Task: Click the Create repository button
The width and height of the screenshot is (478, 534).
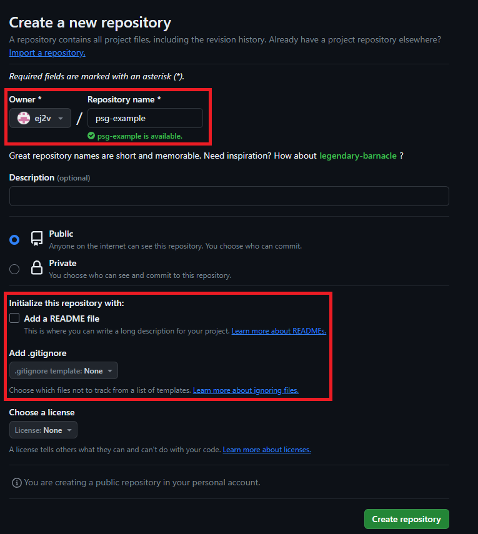Action: pos(406,519)
